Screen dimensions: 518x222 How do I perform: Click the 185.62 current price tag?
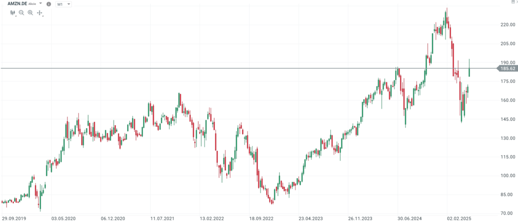(508, 68)
